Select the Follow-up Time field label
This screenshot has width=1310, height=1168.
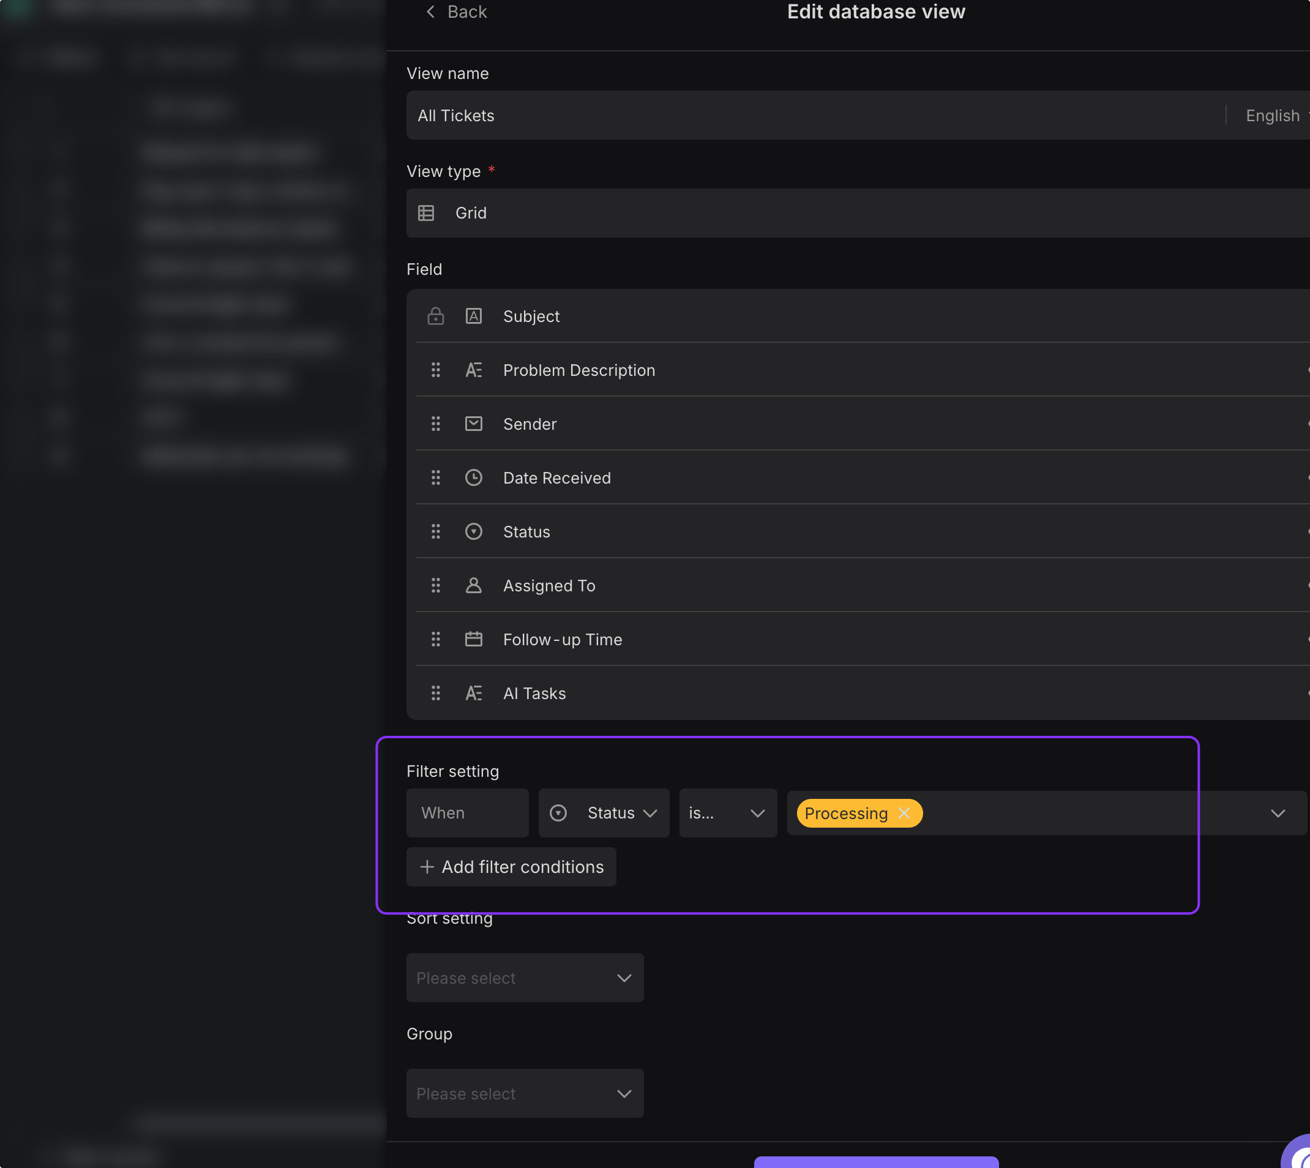(563, 640)
